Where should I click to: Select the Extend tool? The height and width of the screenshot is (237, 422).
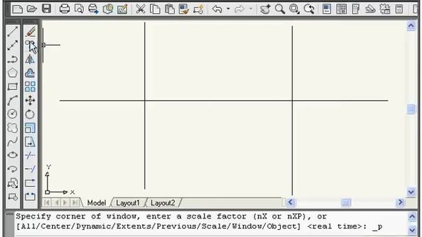[30, 169]
